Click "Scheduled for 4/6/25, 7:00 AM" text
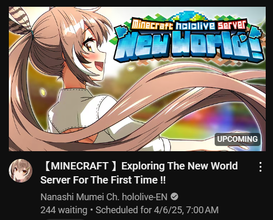Screen dimensions: 273x220 [157, 210]
